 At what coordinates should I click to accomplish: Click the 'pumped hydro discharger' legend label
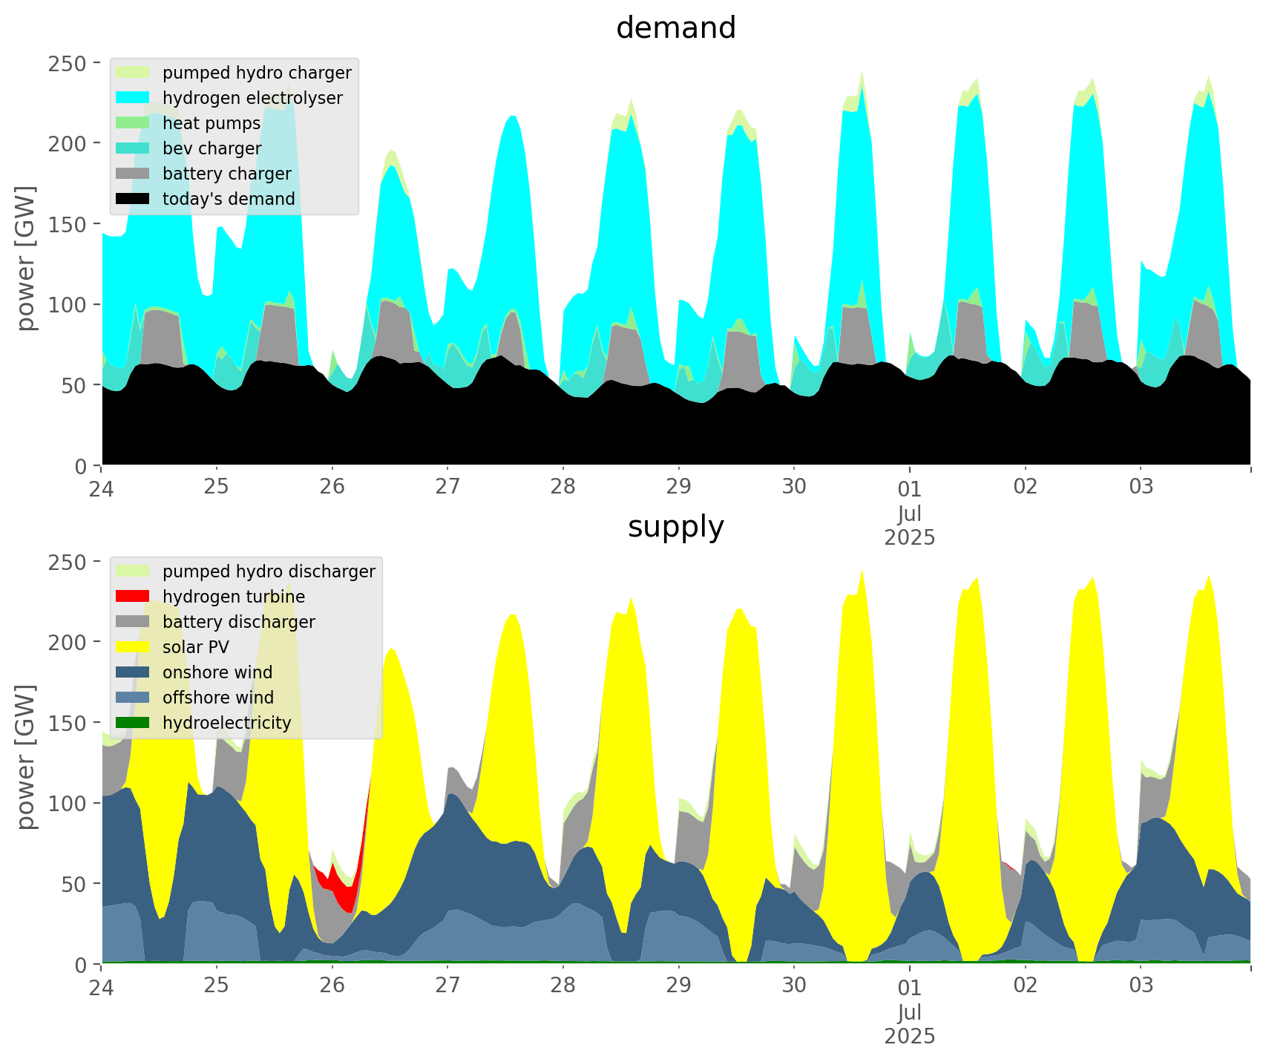pos(269,571)
